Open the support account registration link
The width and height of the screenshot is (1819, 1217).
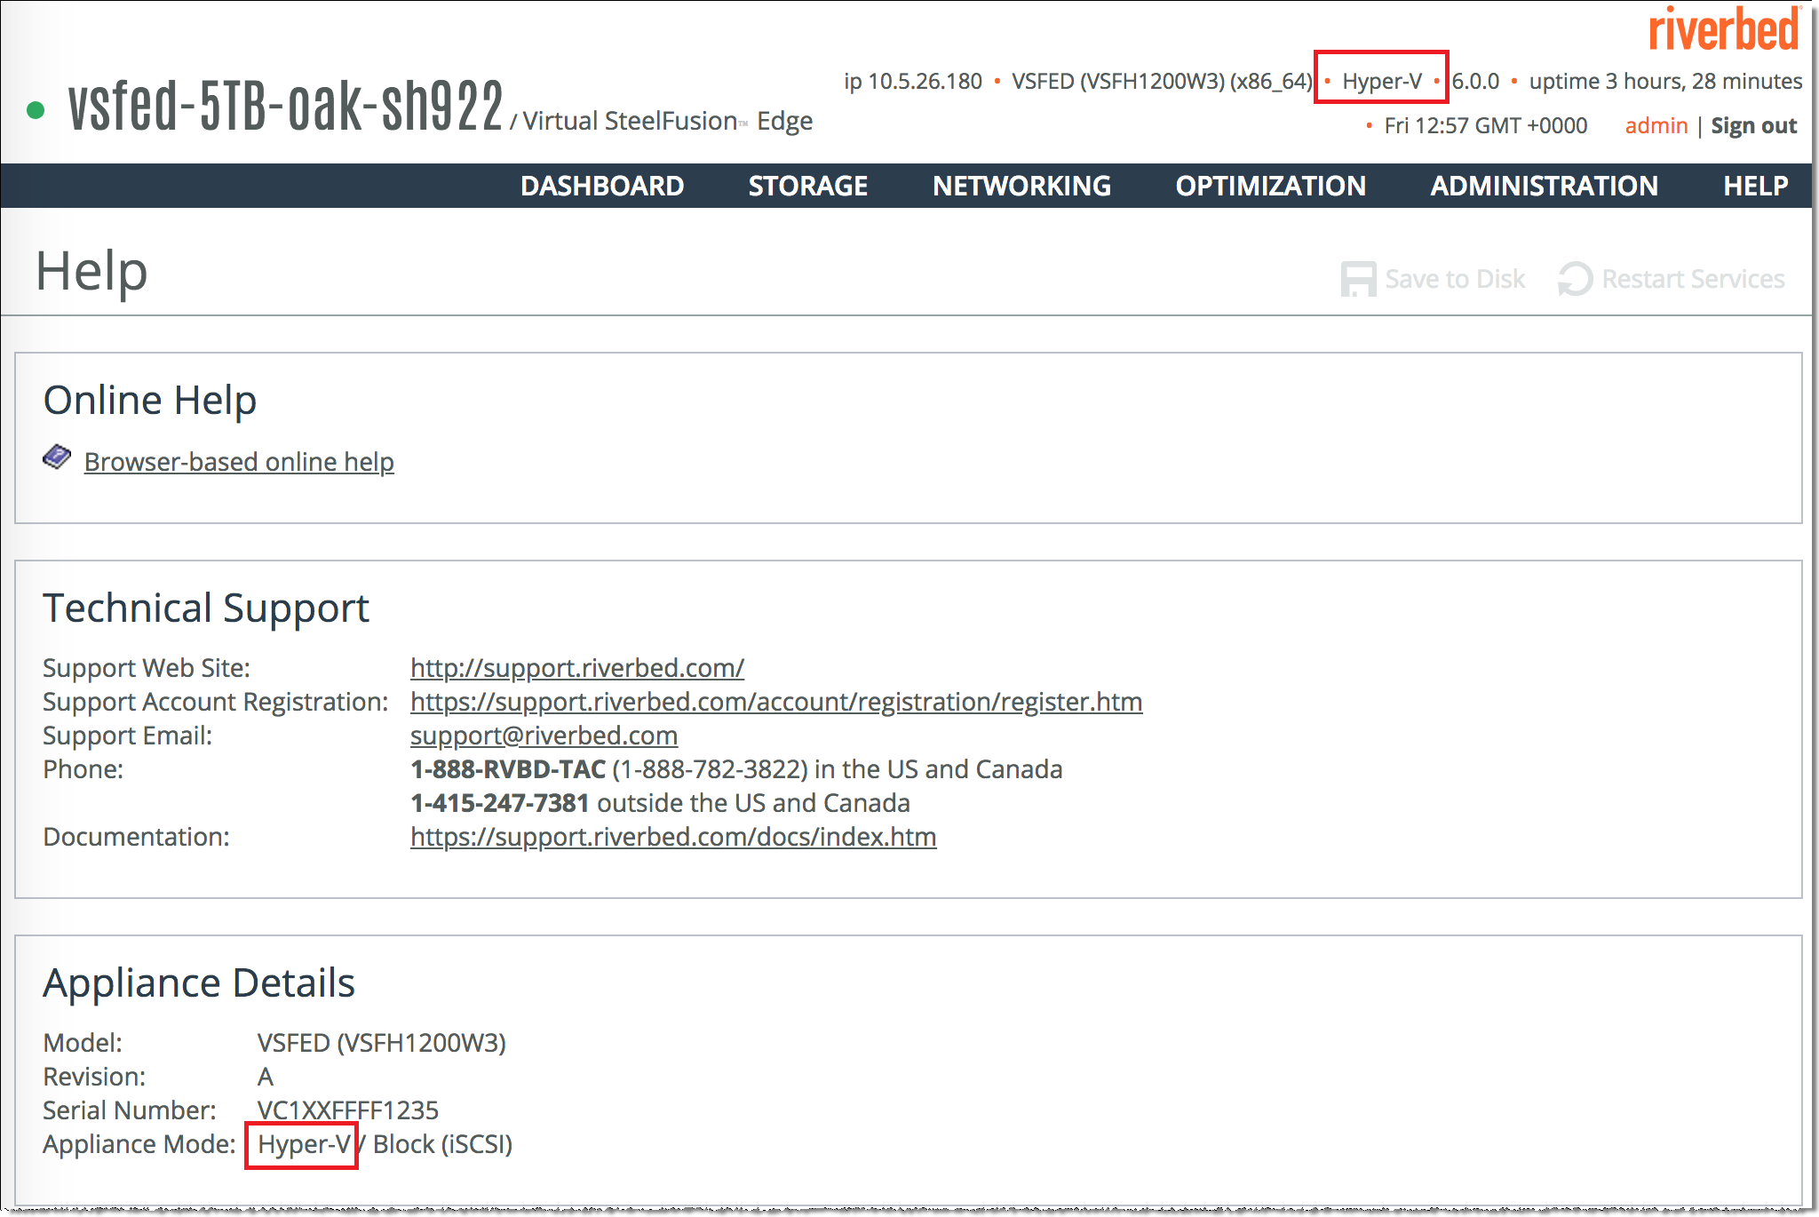pos(776,702)
